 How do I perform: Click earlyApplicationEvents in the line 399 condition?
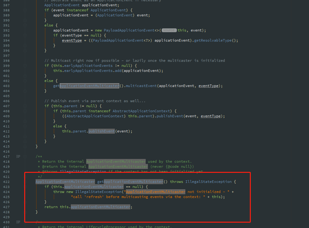point(88,66)
